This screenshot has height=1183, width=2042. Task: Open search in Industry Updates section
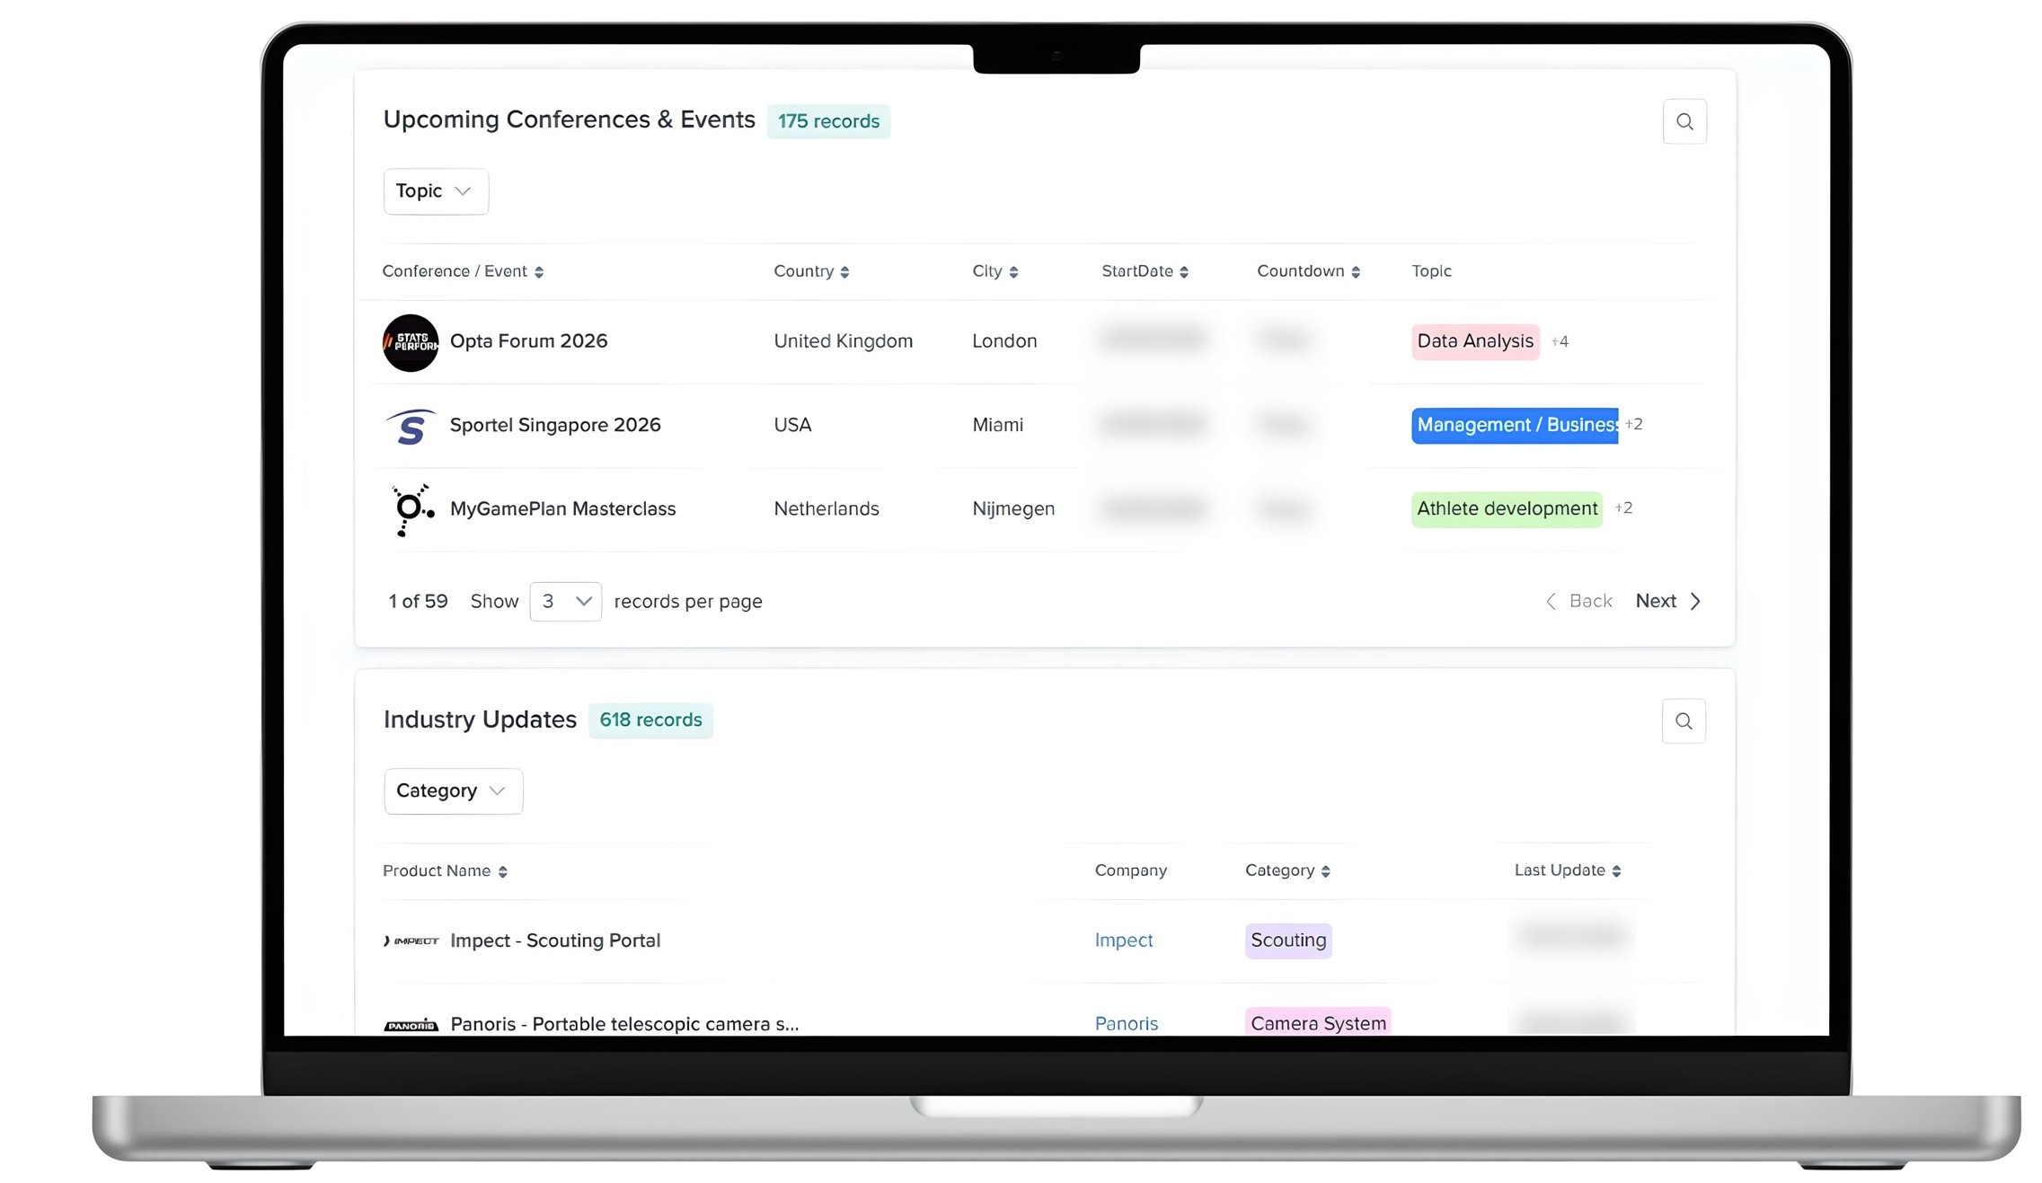click(1683, 720)
